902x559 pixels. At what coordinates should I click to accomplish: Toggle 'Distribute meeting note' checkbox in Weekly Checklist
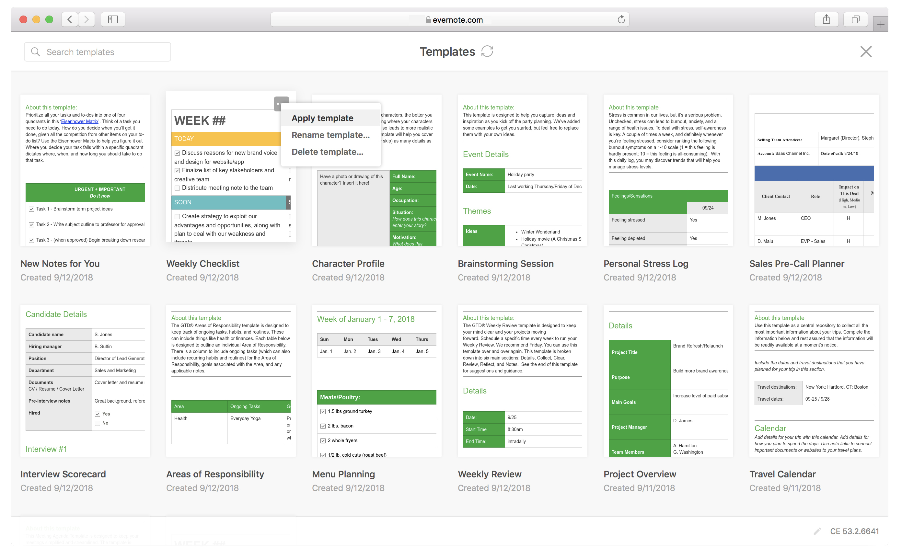[177, 188]
